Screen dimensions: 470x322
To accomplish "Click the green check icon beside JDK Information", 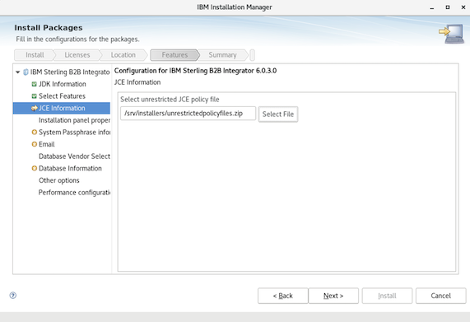I will pos(35,84).
